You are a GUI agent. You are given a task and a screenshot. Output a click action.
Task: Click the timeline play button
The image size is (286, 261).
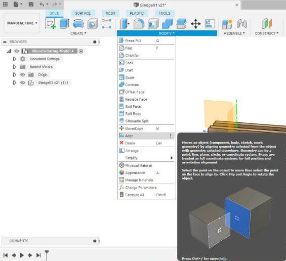click(22, 255)
